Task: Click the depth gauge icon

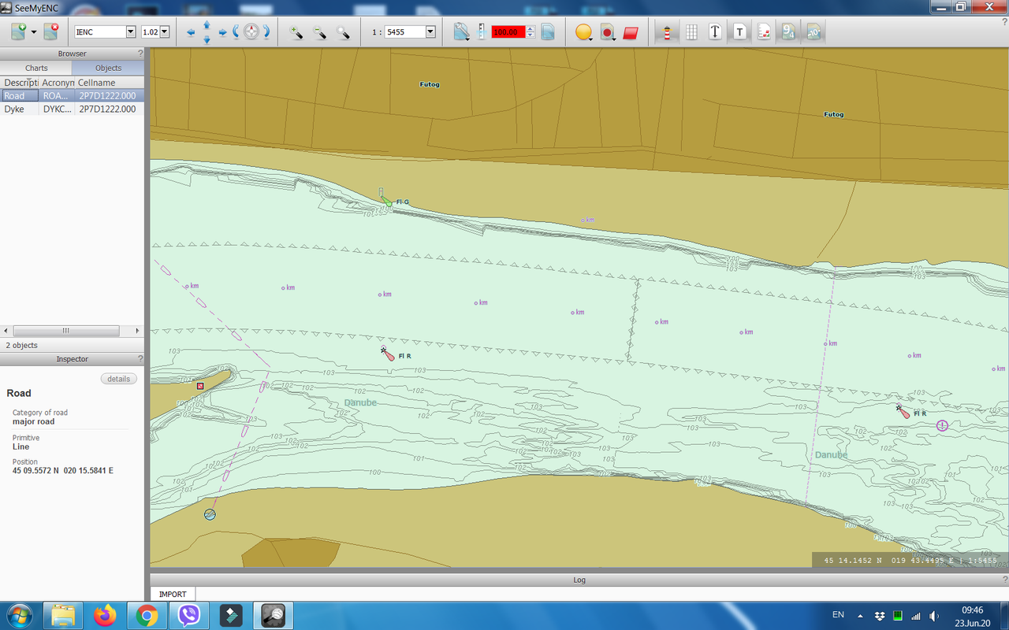Action: 482,32
